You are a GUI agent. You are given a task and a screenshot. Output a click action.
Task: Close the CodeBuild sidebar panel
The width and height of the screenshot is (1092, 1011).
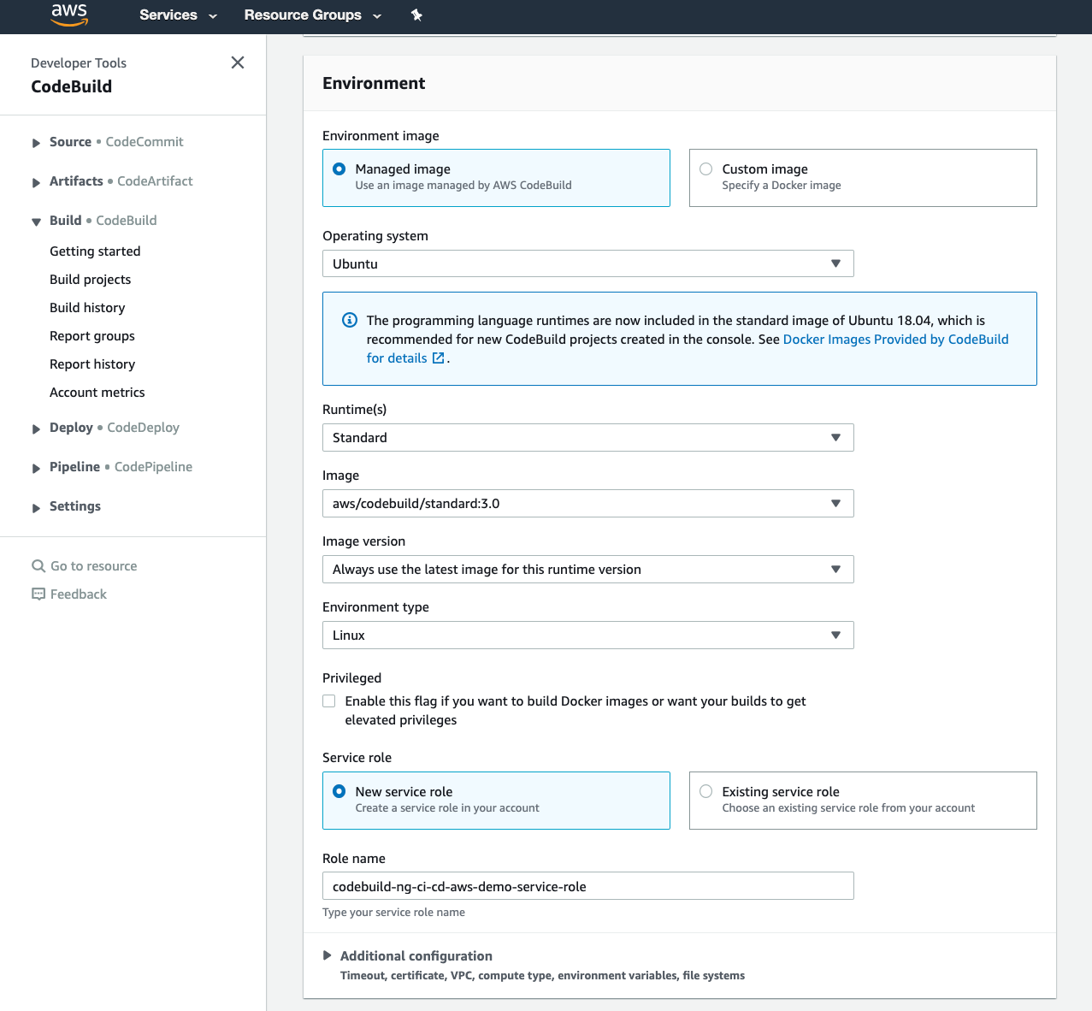tap(238, 62)
